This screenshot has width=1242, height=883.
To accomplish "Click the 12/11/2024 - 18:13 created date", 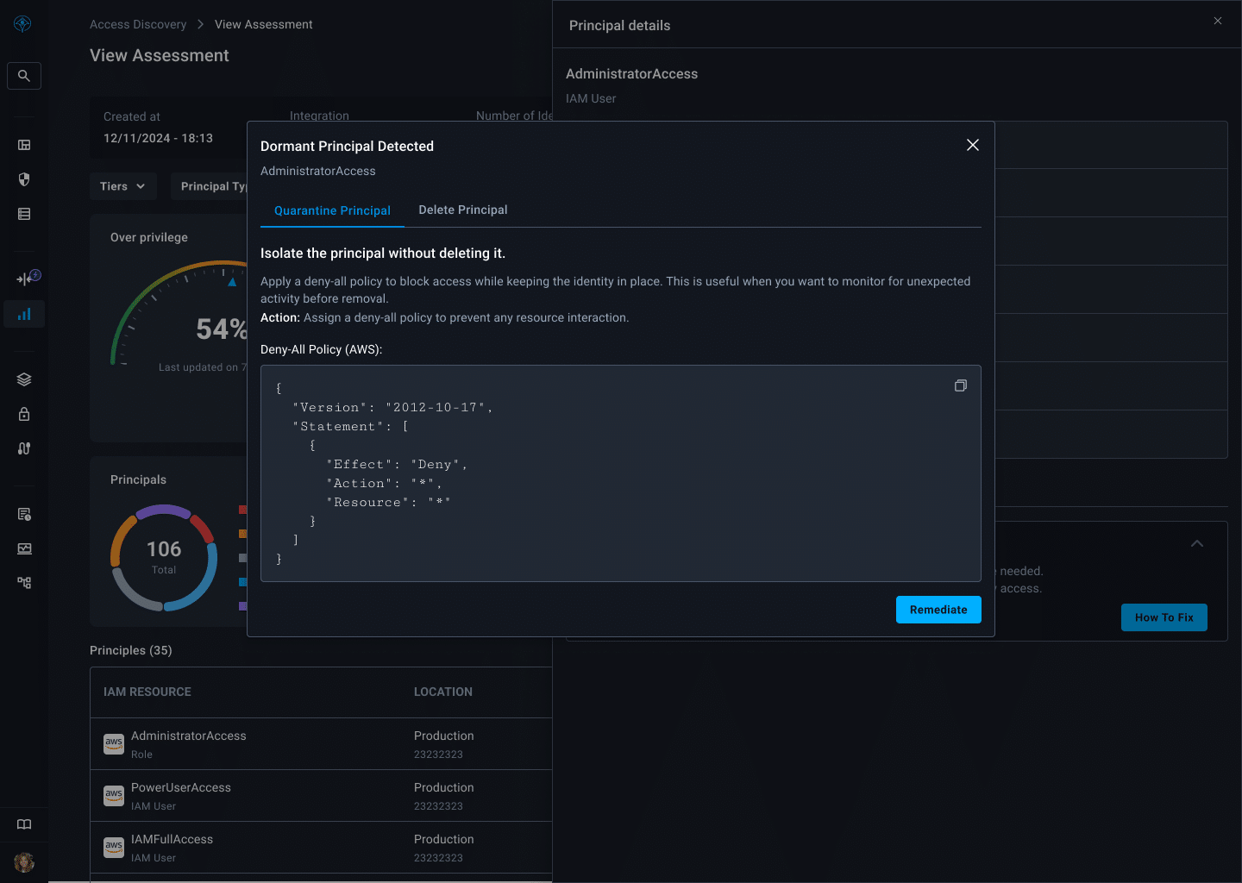I will (158, 138).
